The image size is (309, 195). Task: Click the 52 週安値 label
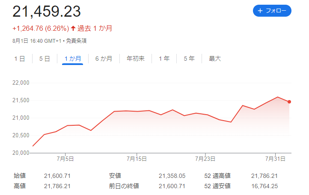tap(217, 186)
